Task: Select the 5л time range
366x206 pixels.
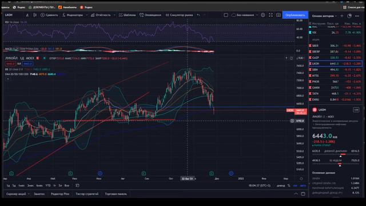Action: pos(60,185)
